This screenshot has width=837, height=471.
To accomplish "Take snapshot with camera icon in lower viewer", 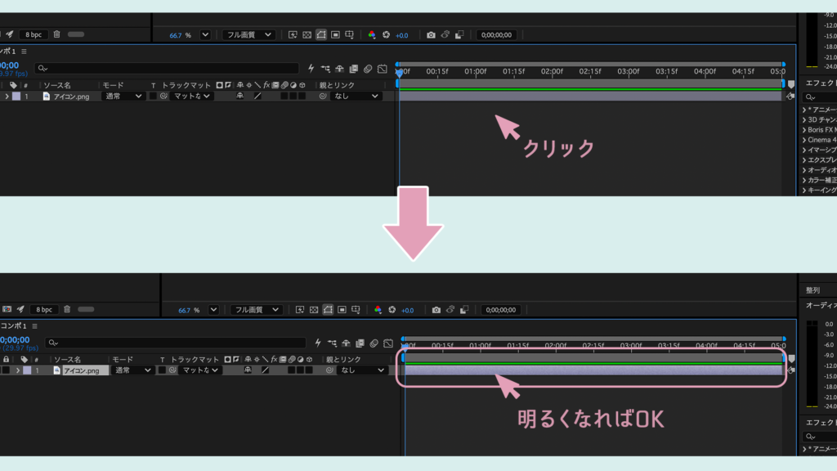I will pyautogui.click(x=436, y=310).
